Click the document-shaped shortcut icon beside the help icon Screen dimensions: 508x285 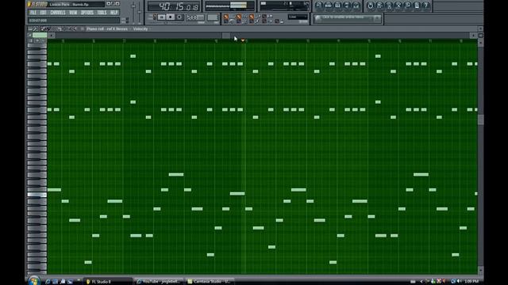(x=417, y=6)
